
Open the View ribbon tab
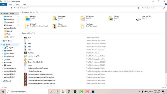tap(24, 4)
